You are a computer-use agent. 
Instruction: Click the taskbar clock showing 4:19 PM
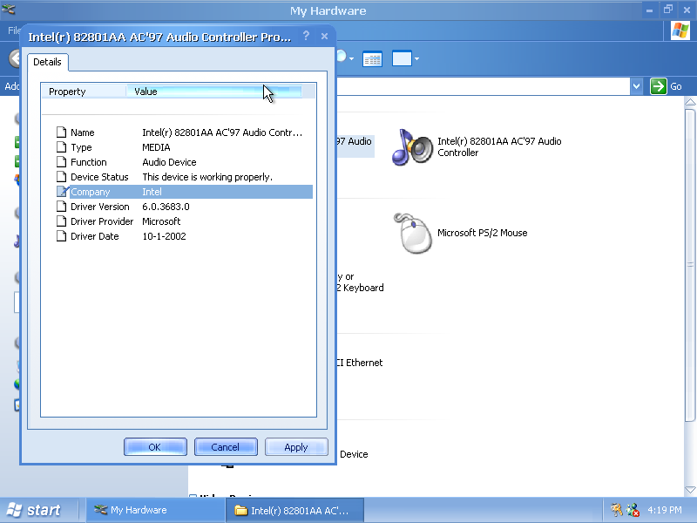click(x=665, y=510)
